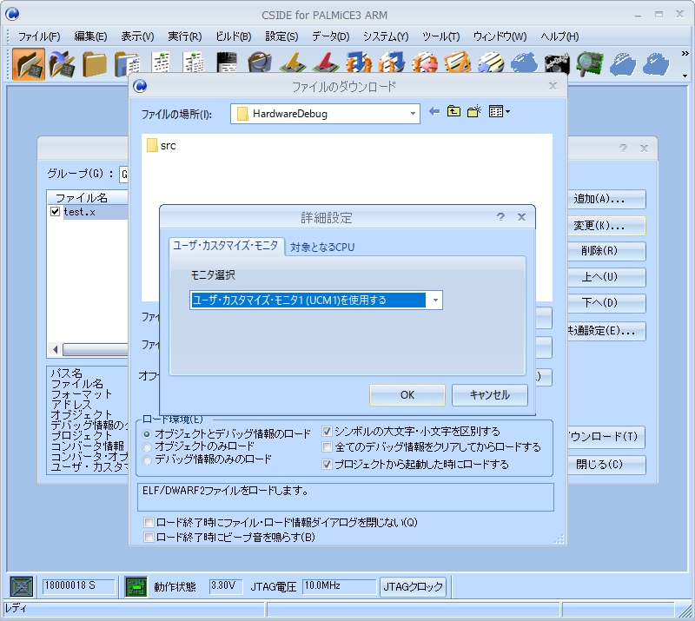The image size is (695, 621).
Task: Click the black memo sheet toolbar icon
Action: click(x=227, y=63)
